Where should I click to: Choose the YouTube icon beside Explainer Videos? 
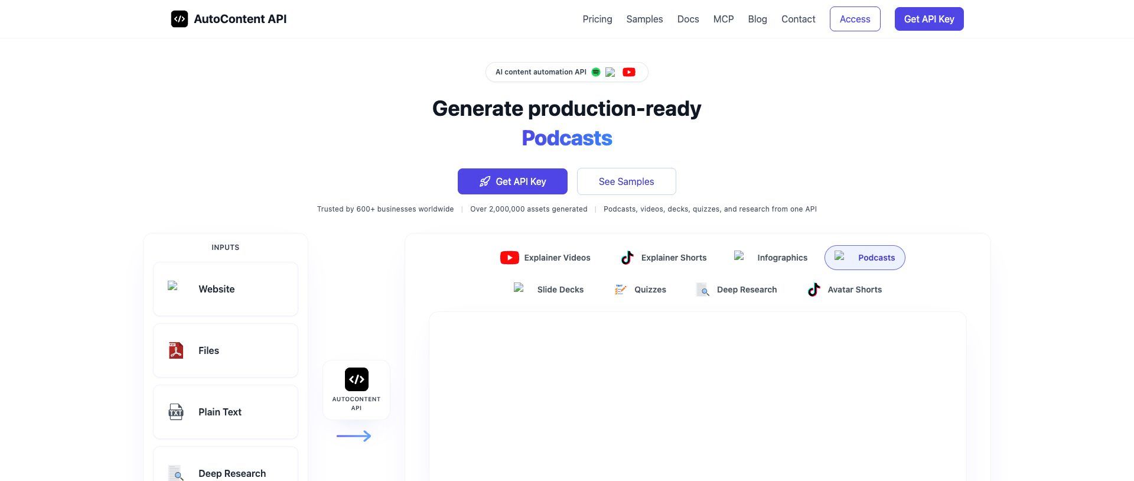(510, 258)
